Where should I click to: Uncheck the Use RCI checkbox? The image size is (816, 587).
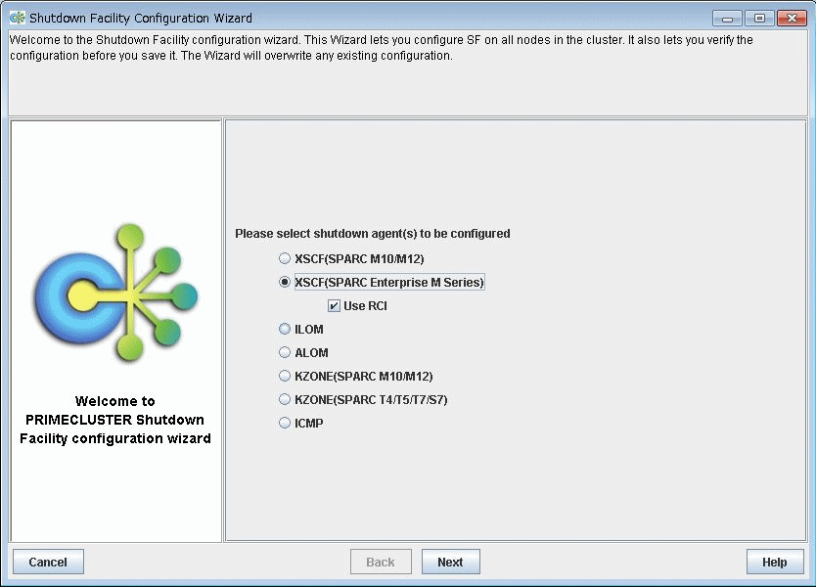point(334,306)
